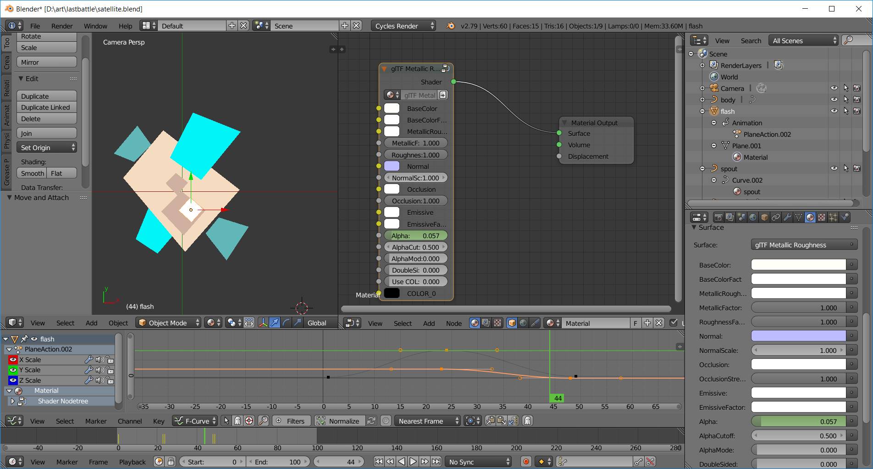Jump to the last frame of playback
Image resolution: width=873 pixels, height=469 pixels.
coord(436,462)
